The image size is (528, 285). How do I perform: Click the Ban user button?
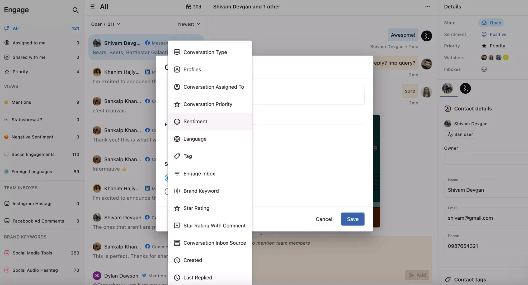click(x=460, y=134)
